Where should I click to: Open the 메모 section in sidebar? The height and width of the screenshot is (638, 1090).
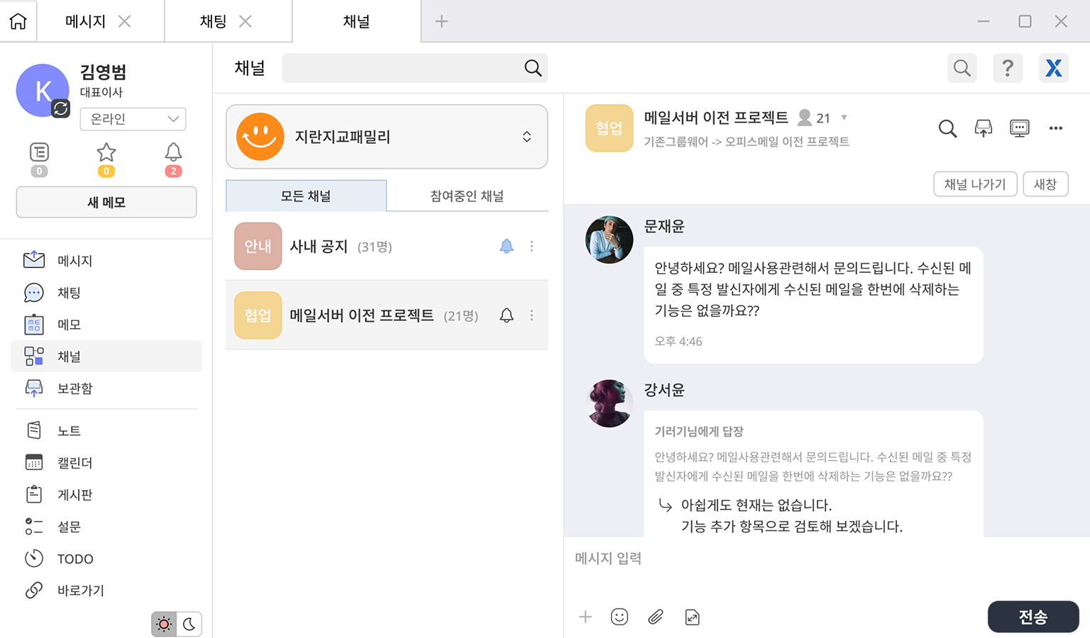[x=67, y=324]
